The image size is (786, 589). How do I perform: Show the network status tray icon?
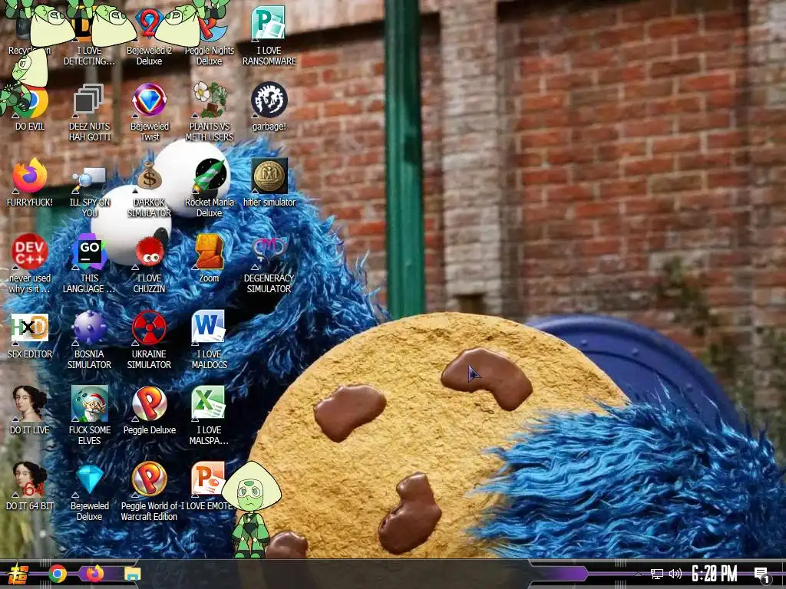[x=657, y=574]
